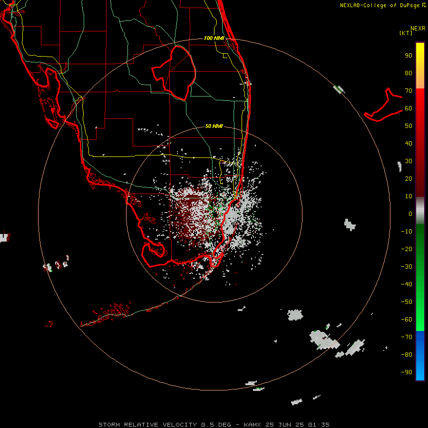Click Lake Okeechobee outline on the map

click(174, 73)
